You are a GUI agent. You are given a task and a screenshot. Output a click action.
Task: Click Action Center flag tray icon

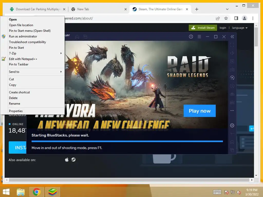(227, 192)
